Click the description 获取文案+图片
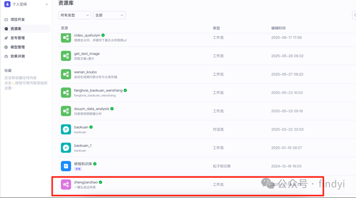The image size is (356, 198). pos(84,59)
